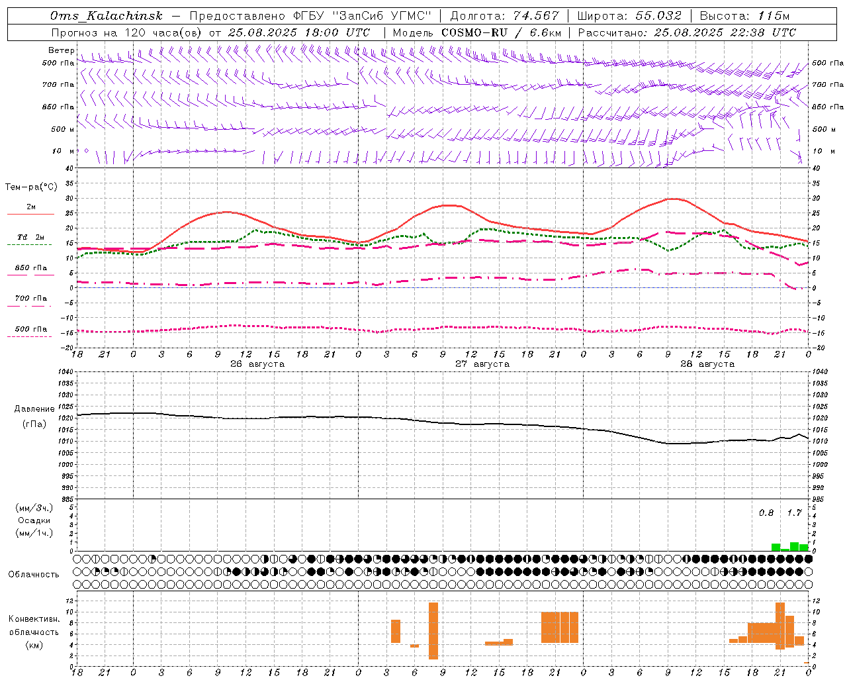The height and width of the screenshot is (678, 847).
Task: Click the 'Высота: 115м' elevation text
Action: click(x=745, y=16)
